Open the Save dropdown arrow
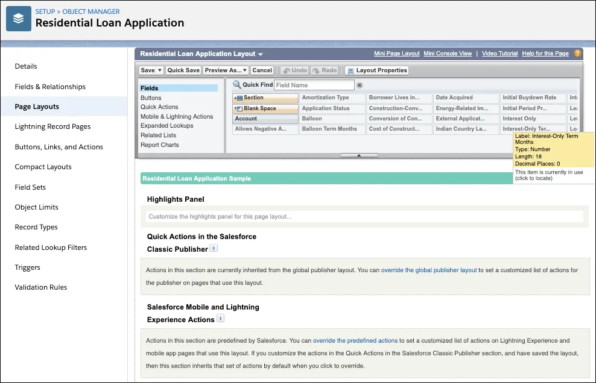Image resolution: width=596 pixels, height=383 pixels. click(x=160, y=70)
